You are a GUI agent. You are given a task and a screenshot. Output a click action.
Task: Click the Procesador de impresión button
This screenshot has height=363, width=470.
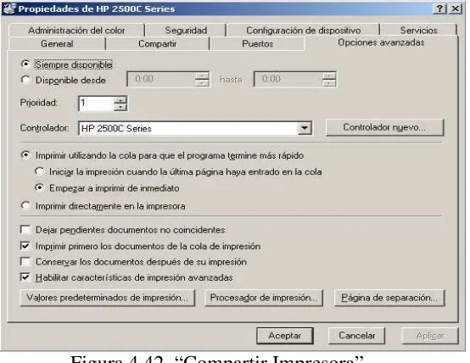pyautogui.click(x=264, y=298)
